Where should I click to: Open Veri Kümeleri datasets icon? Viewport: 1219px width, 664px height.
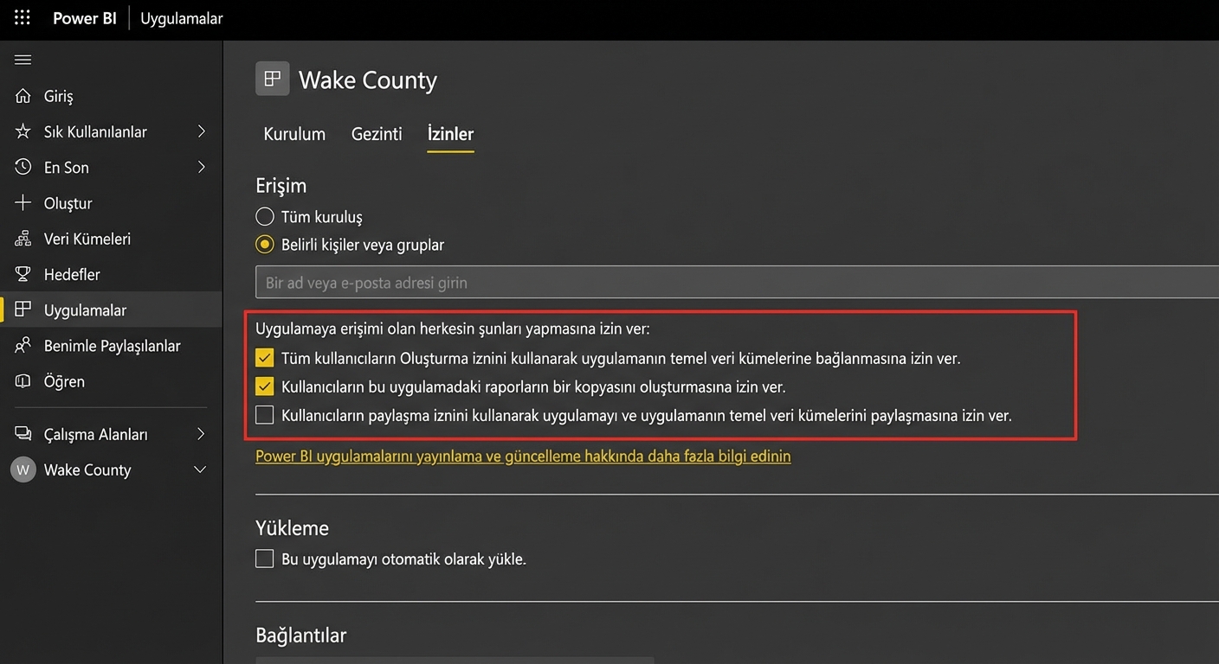coord(23,239)
